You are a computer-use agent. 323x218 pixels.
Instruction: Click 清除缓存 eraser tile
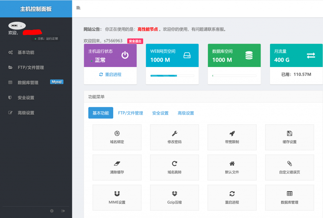click(x=117, y=167)
